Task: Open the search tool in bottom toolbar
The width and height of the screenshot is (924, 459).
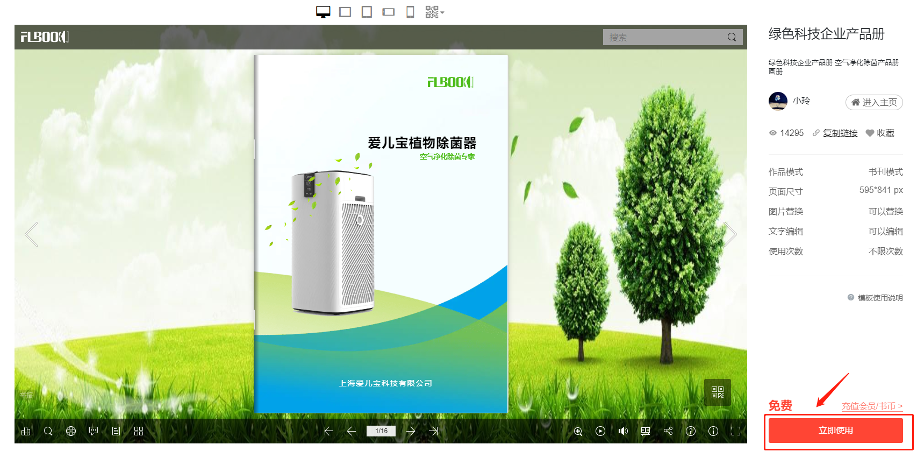Action: click(48, 431)
